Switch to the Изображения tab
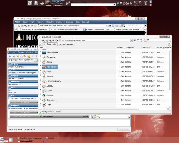Screen dimensions: 179x143 (66, 44)
